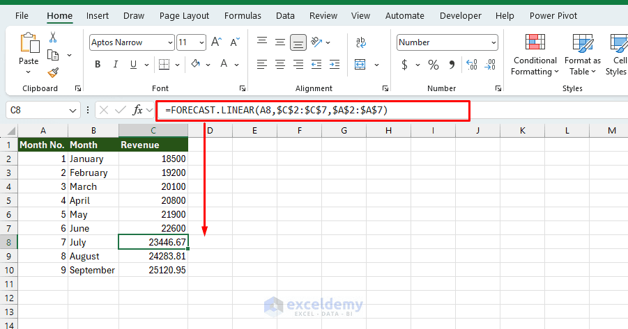628x329 pixels.
Task: Open Conditional Formatting menu
Action: (535, 55)
